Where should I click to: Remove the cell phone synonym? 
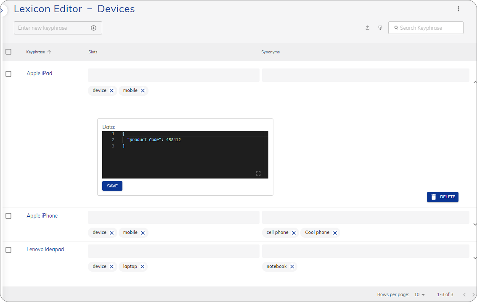[x=294, y=233]
